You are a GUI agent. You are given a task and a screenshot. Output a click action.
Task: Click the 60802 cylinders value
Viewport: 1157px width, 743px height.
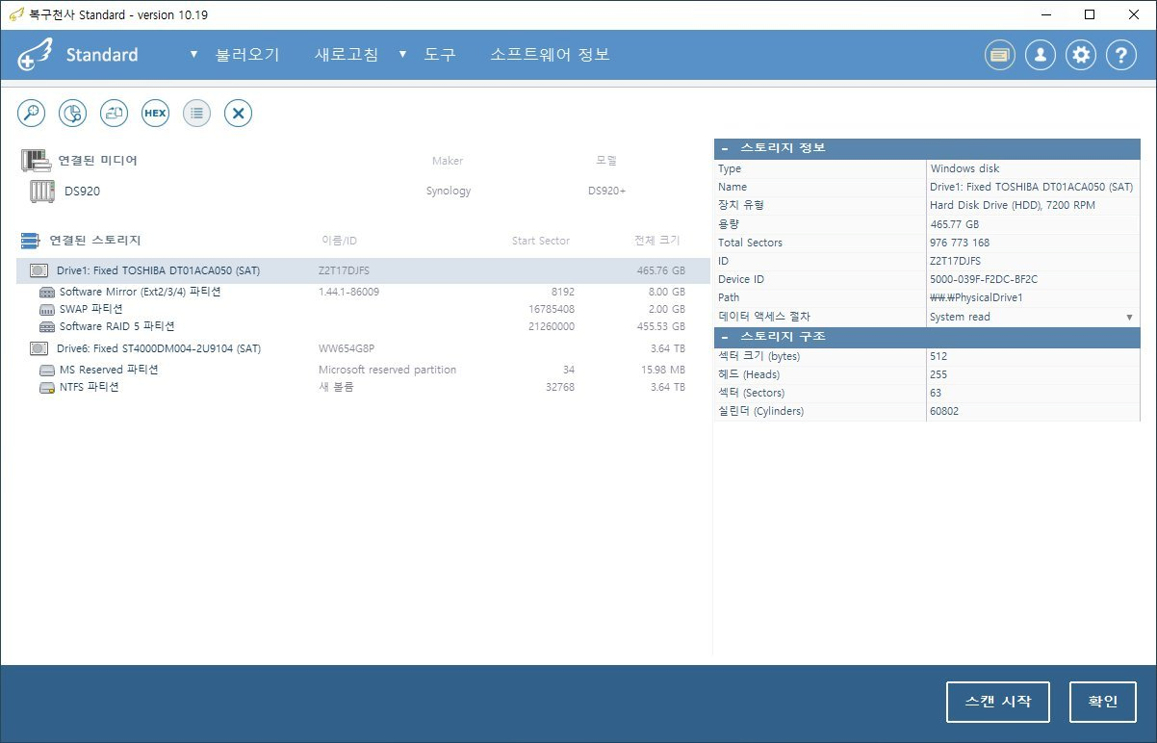(x=944, y=411)
